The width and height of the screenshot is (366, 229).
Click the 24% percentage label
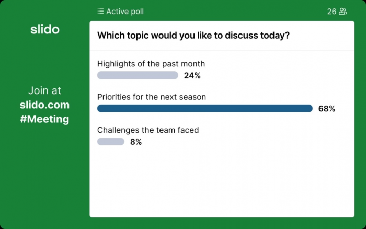click(x=192, y=76)
